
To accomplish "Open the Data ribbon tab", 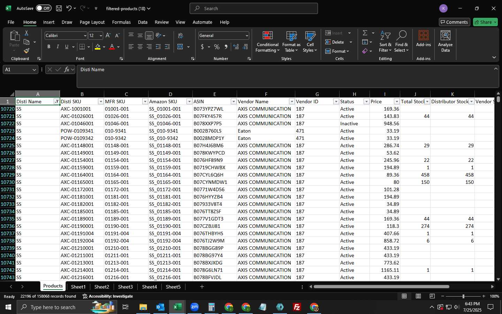I will 143,22.
